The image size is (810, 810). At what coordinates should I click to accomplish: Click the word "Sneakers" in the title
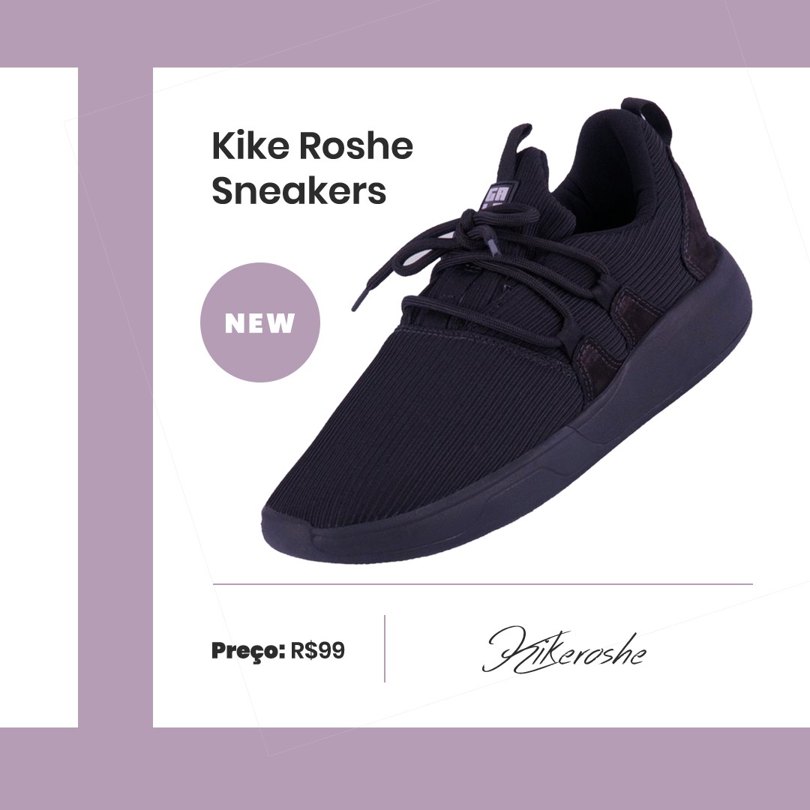(x=298, y=190)
